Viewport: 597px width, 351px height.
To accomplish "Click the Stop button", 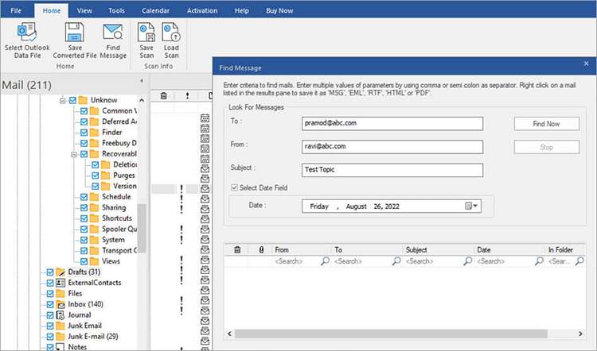I will pos(546,147).
